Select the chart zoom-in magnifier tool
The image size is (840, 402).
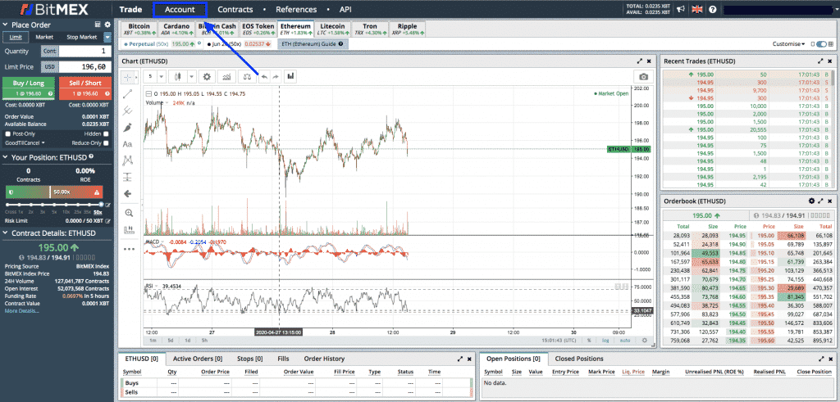tap(128, 213)
